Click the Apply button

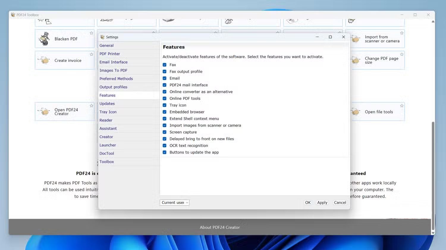click(322, 203)
